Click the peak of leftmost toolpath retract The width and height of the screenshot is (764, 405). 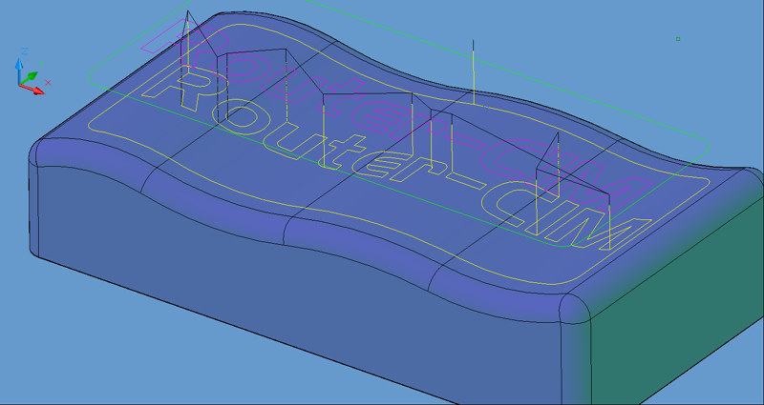(188, 12)
